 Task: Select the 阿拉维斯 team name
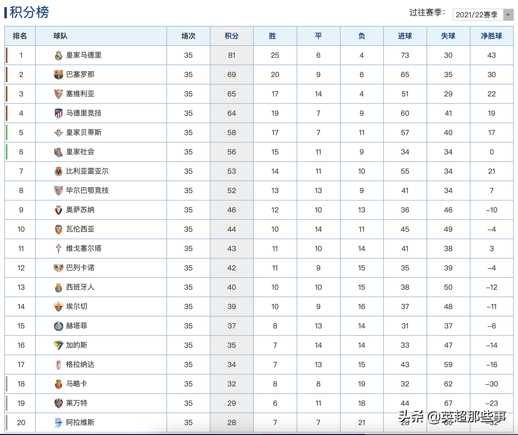(x=80, y=423)
